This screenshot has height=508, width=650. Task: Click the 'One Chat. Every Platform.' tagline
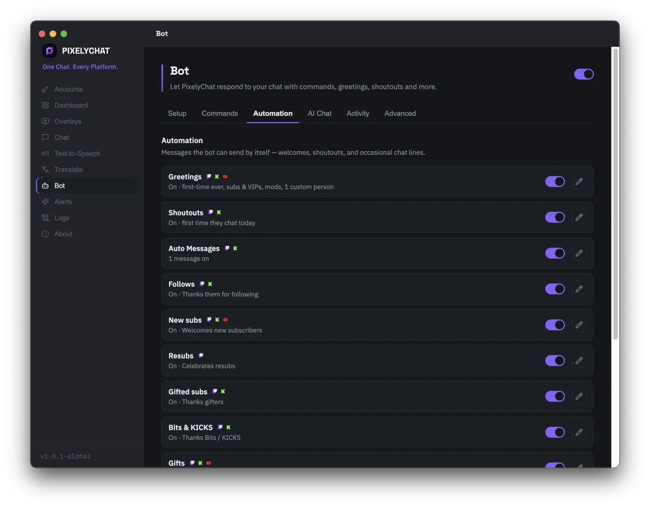click(80, 67)
